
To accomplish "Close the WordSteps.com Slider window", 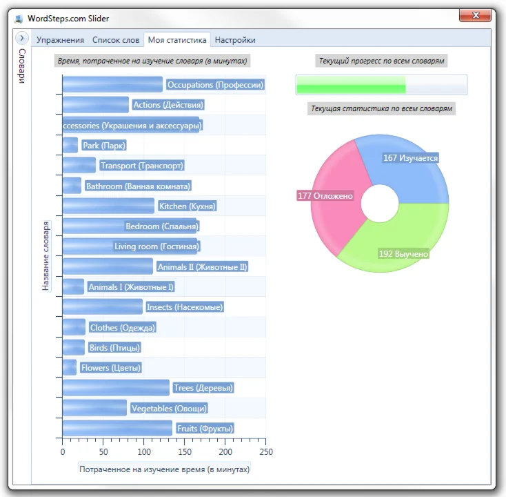I will pos(475,15).
